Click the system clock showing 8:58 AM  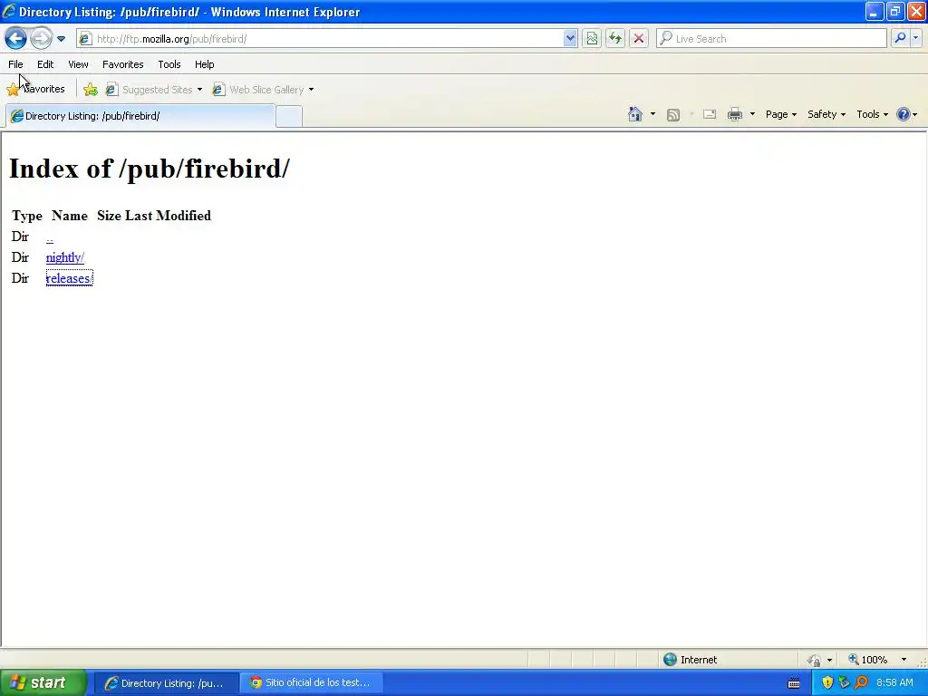pos(894,683)
